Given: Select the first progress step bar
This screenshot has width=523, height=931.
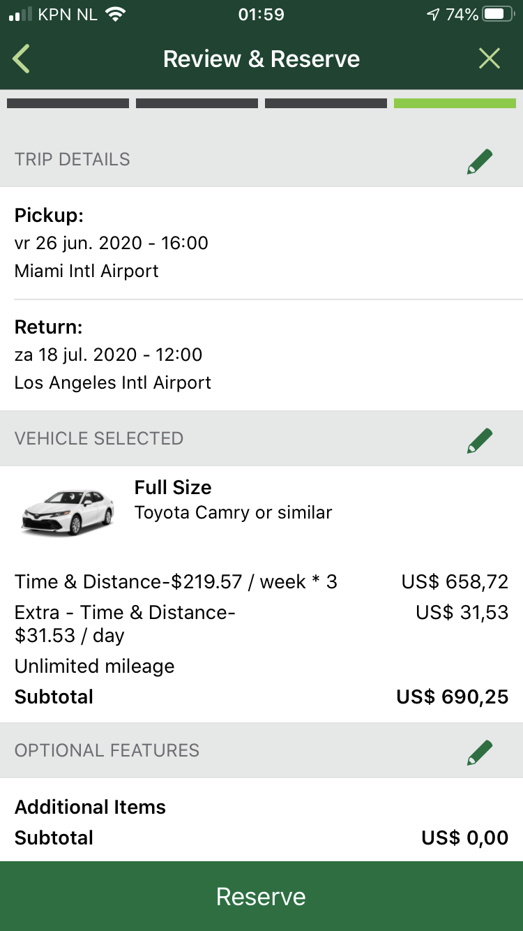Looking at the screenshot, I should 68,103.
